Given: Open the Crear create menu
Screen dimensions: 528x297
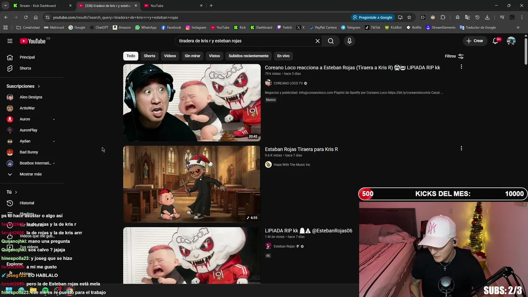Looking at the screenshot, I should (474, 41).
